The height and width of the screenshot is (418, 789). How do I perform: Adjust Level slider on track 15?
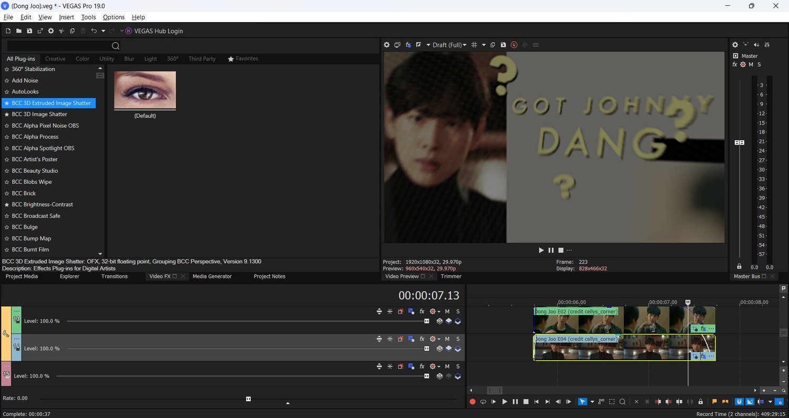coord(427,376)
